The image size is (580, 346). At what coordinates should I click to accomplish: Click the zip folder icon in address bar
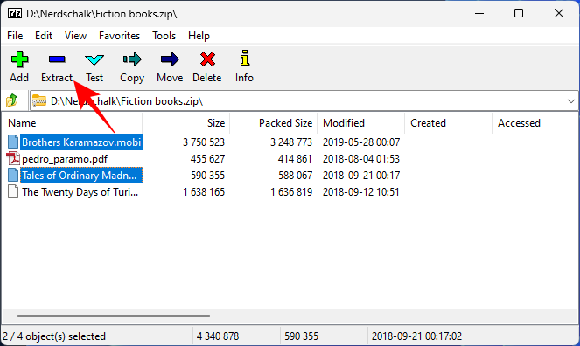[39, 100]
